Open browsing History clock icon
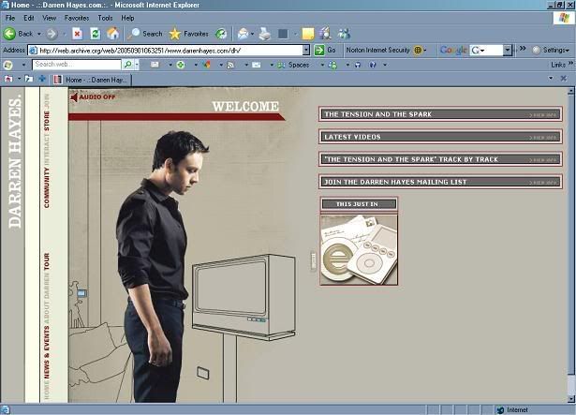This screenshot has width=576, height=415. [x=221, y=34]
